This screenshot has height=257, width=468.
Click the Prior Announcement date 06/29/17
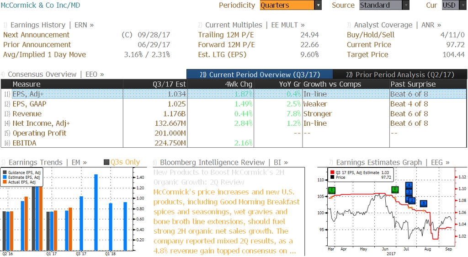[154, 45]
